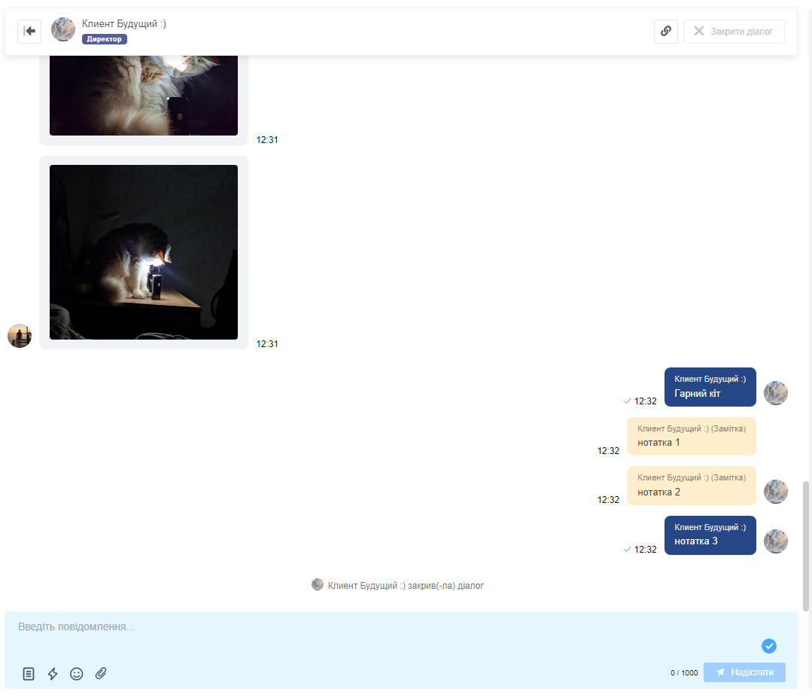Click the 12:31 timestamp beside the cat-and-lamp photo
Viewport: 812px width, 698px height.
coord(267,344)
